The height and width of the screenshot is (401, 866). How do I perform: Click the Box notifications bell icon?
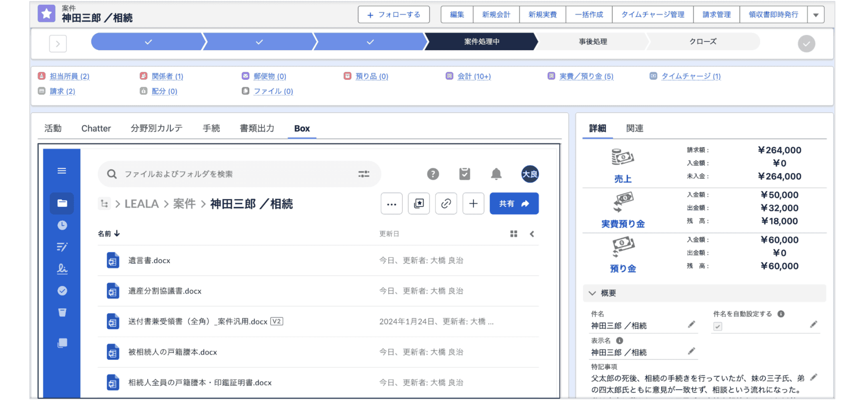click(496, 174)
